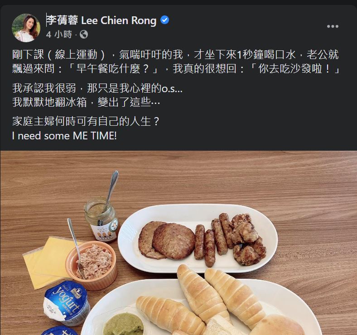Click the first paragraph starting 剛下課
The image size is (357, 335).
tap(176, 62)
